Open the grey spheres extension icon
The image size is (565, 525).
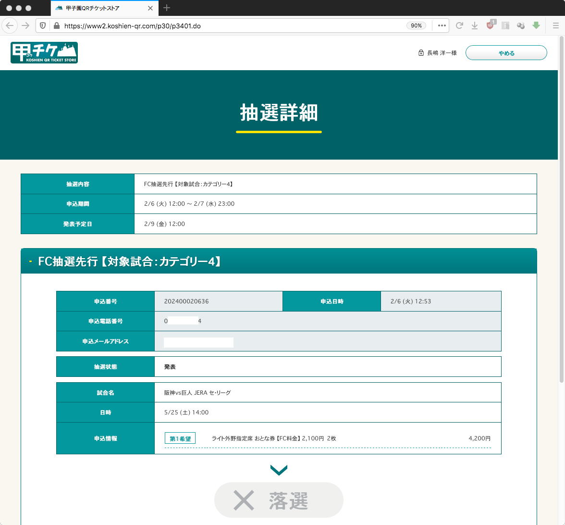(521, 25)
